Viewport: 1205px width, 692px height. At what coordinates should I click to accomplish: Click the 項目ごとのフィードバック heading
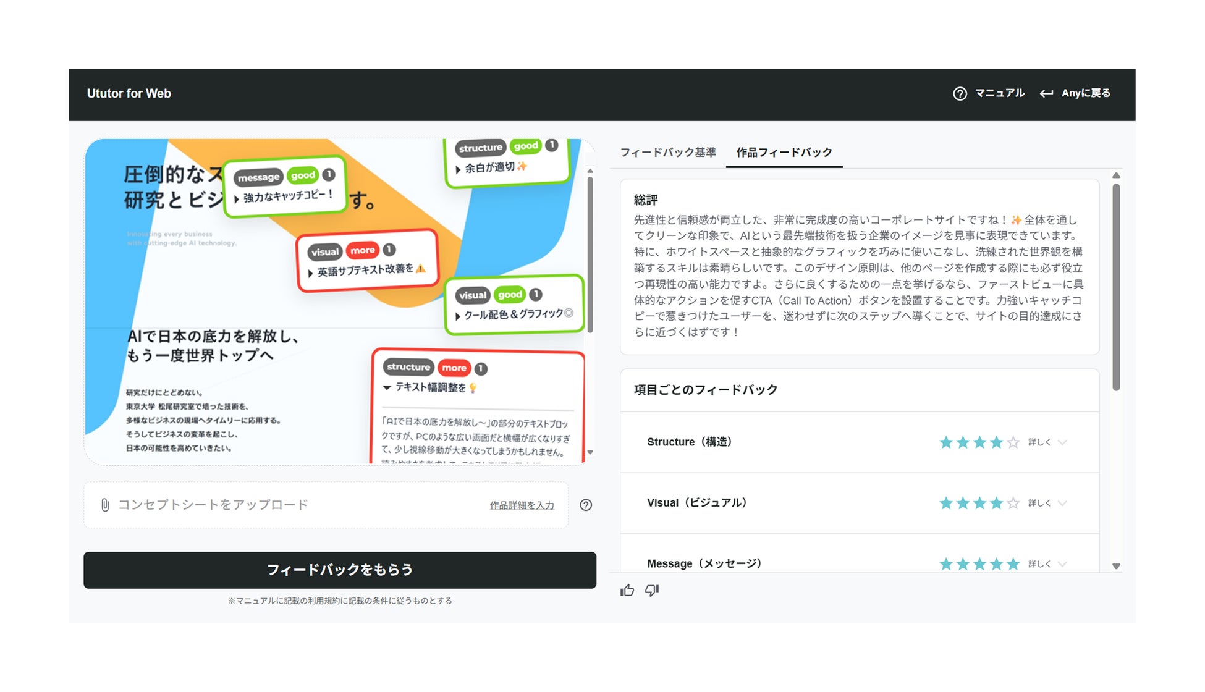tap(706, 390)
